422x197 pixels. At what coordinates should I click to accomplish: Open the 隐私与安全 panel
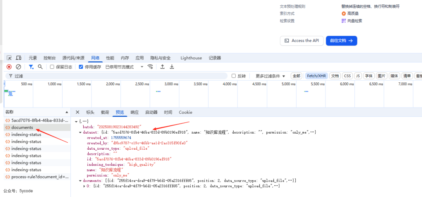point(161,58)
